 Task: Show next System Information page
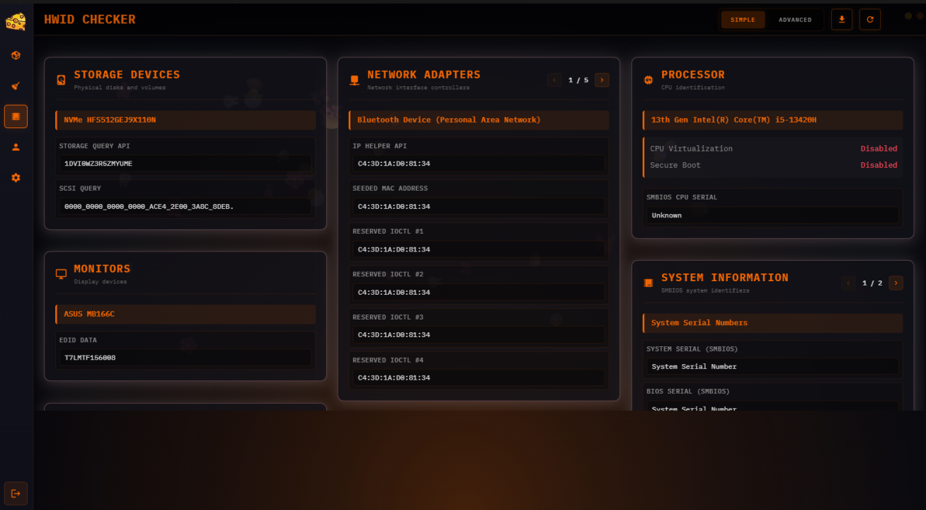tap(896, 283)
